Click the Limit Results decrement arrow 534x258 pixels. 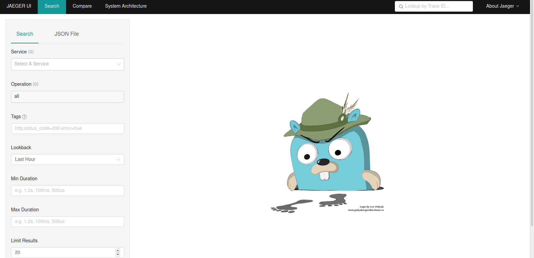click(x=118, y=255)
